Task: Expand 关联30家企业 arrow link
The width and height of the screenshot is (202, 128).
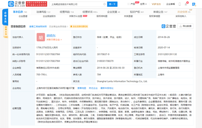Action: (x=54, y=40)
